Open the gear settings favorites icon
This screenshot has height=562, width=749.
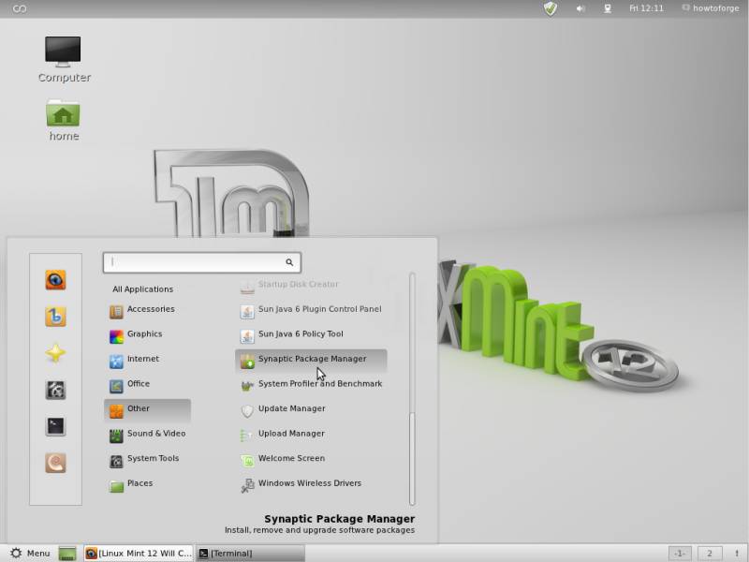[55, 390]
